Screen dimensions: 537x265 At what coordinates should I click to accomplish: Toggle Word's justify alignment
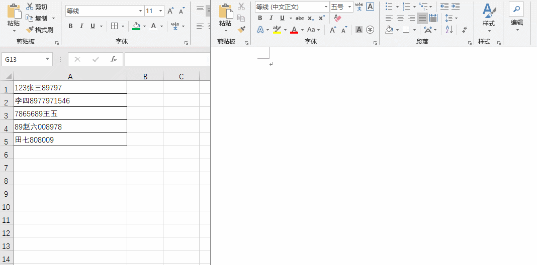tap(422, 18)
